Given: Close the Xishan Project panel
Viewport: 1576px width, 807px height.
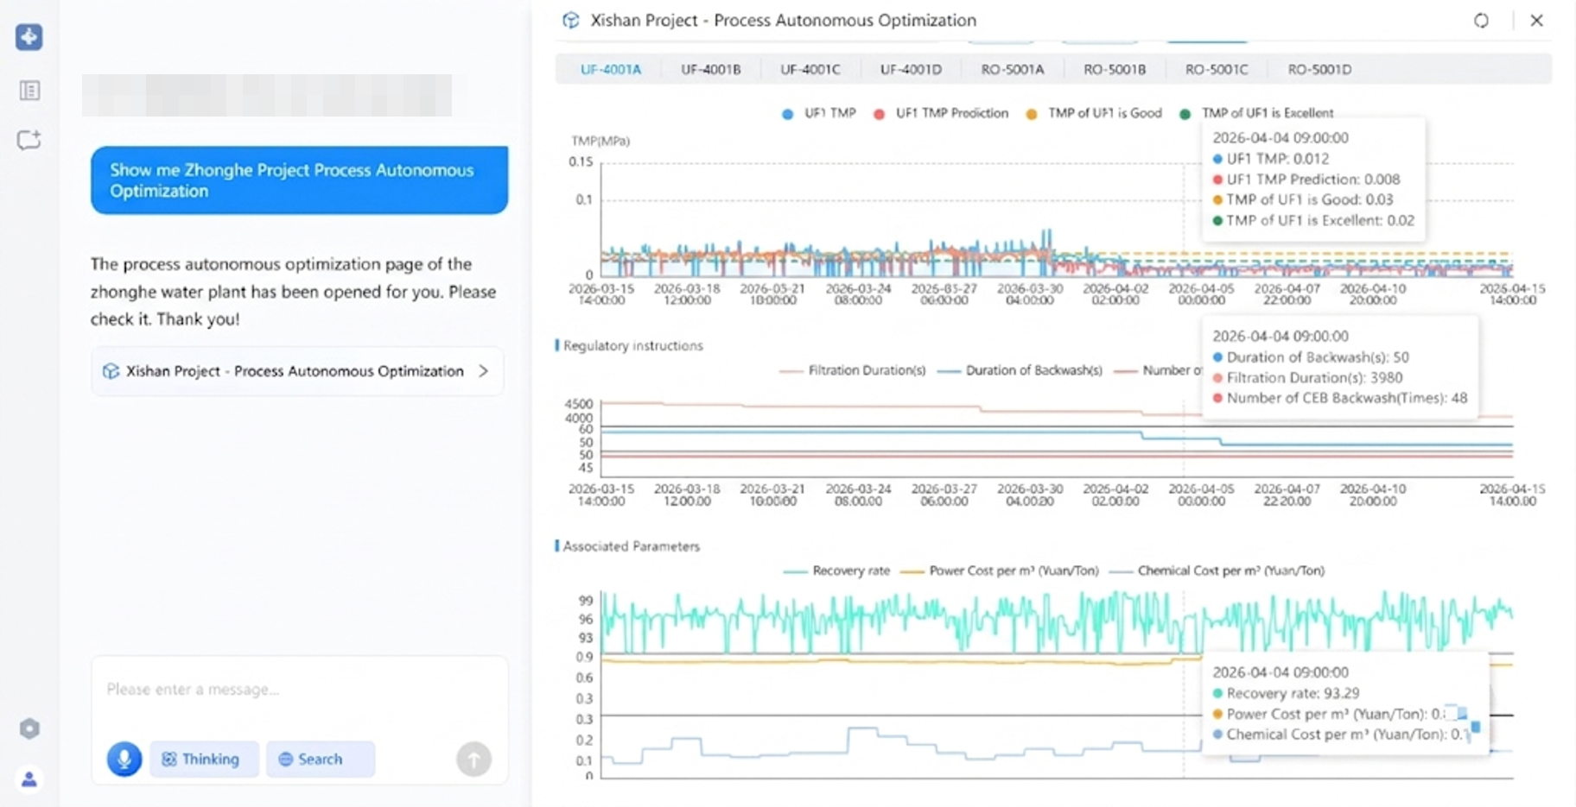Looking at the screenshot, I should [1536, 21].
